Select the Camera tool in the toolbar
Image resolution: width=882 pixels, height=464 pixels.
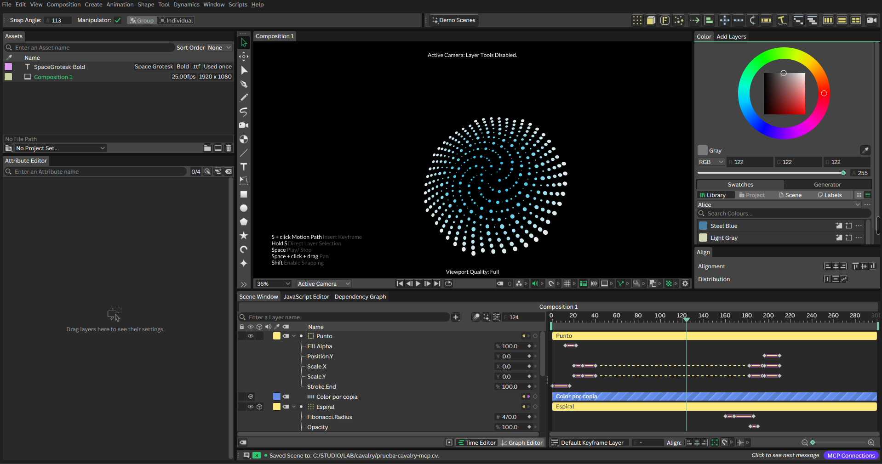(244, 125)
